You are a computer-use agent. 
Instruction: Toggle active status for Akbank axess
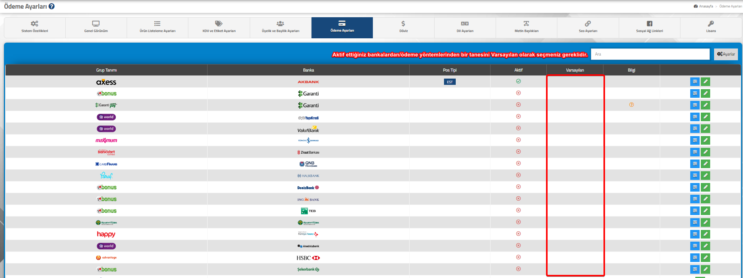[518, 81]
